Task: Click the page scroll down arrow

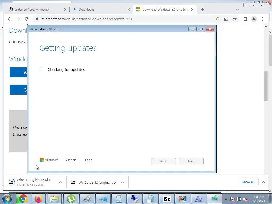Action: coord(266,172)
